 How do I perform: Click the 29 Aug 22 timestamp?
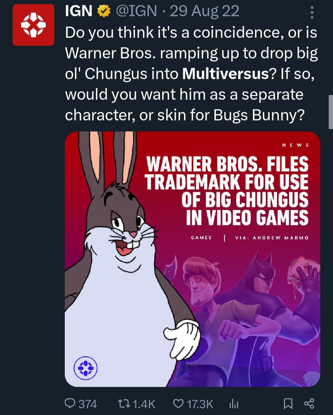point(204,11)
